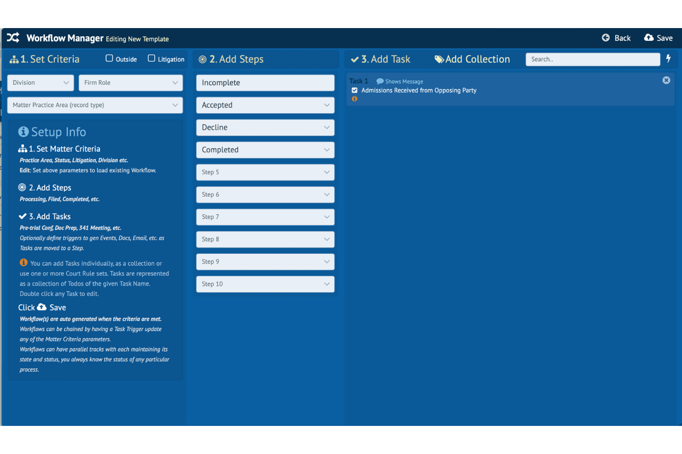
Task: Enable the Outside checkbox
Action: [109, 58]
